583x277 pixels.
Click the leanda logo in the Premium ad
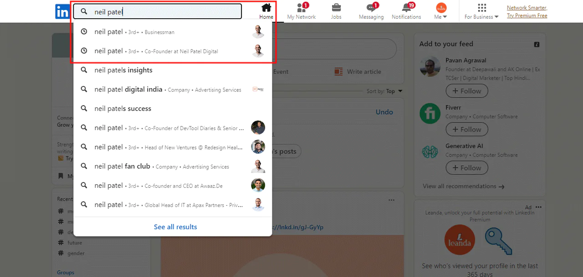point(460,240)
